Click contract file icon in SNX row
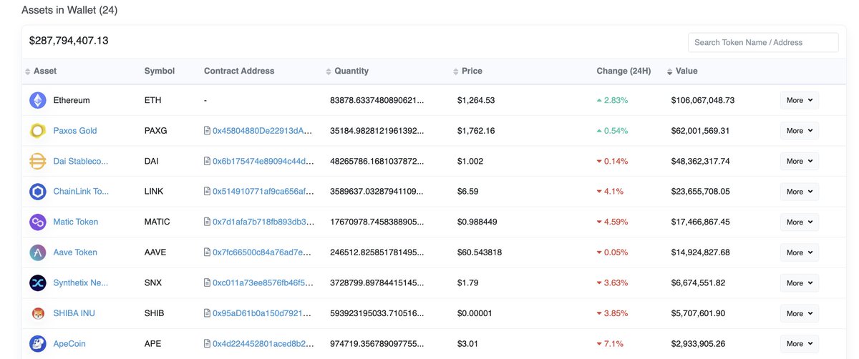The height and width of the screenshot is (359, 859). 208,282
